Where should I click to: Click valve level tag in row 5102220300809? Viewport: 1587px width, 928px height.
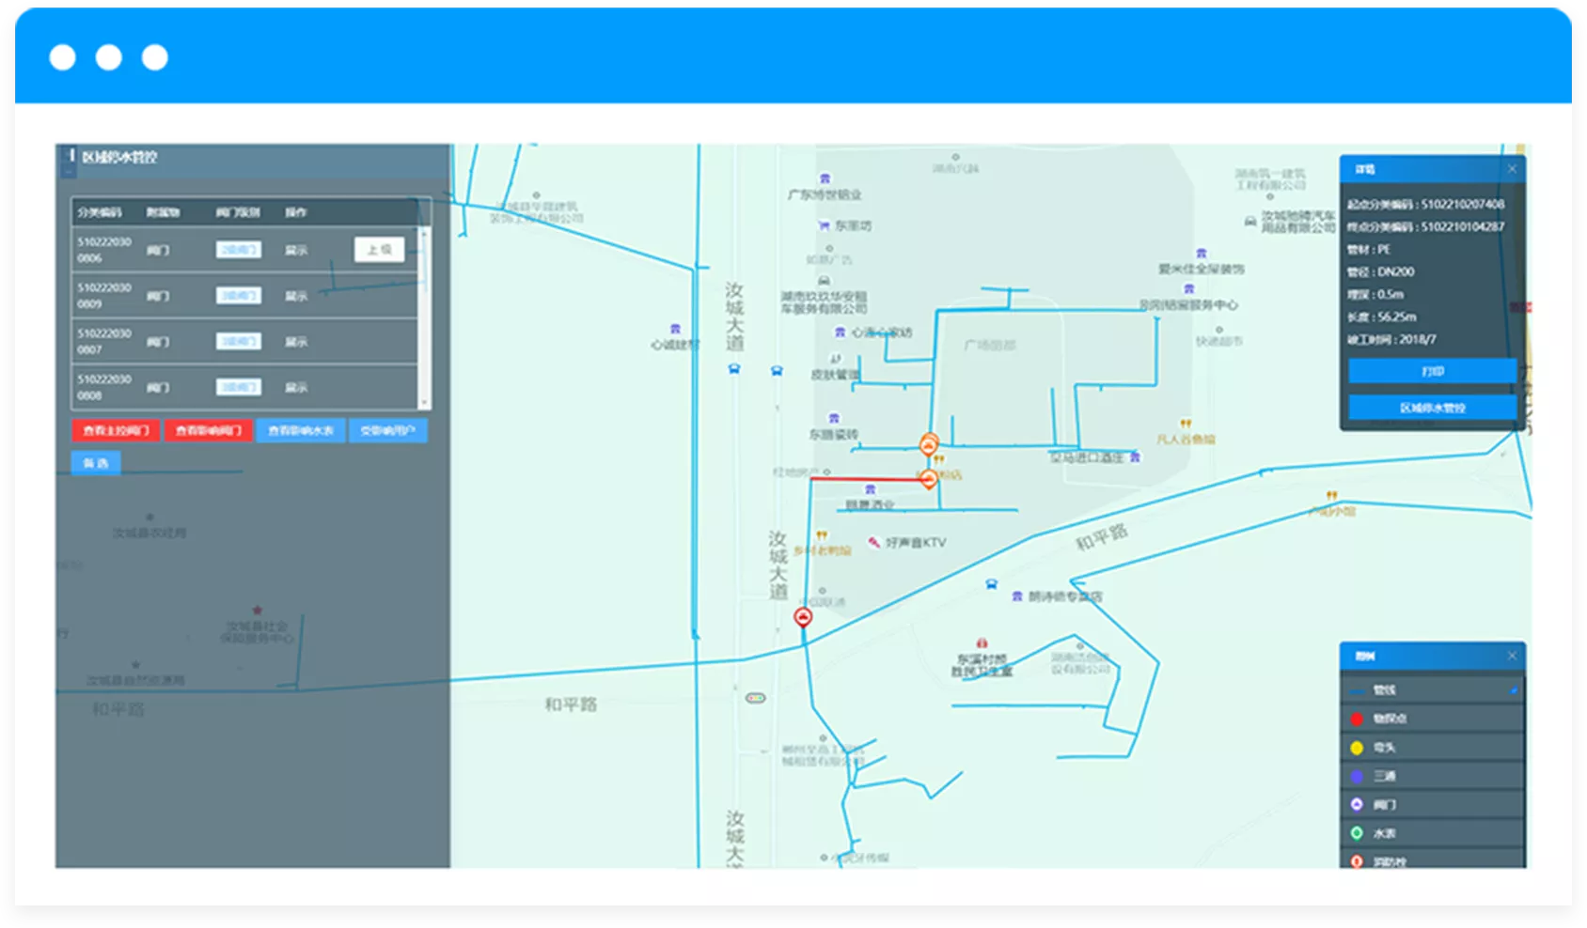[239, 296]
